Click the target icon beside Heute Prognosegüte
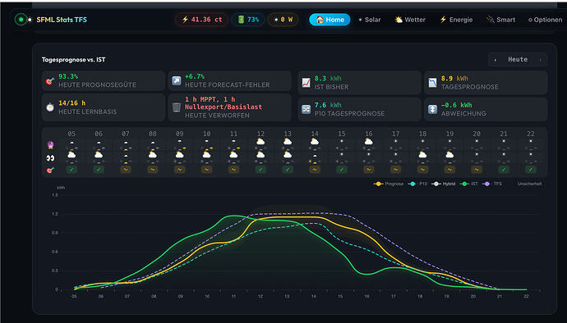 pos(50,81)
